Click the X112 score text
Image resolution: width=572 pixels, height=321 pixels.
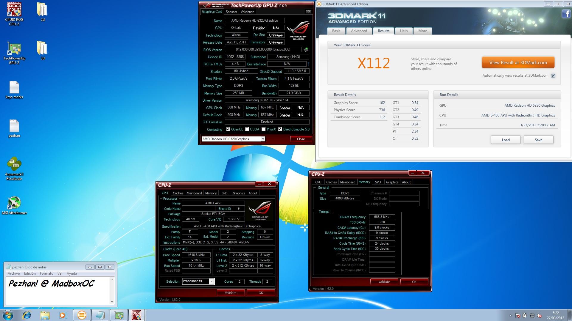374,63
